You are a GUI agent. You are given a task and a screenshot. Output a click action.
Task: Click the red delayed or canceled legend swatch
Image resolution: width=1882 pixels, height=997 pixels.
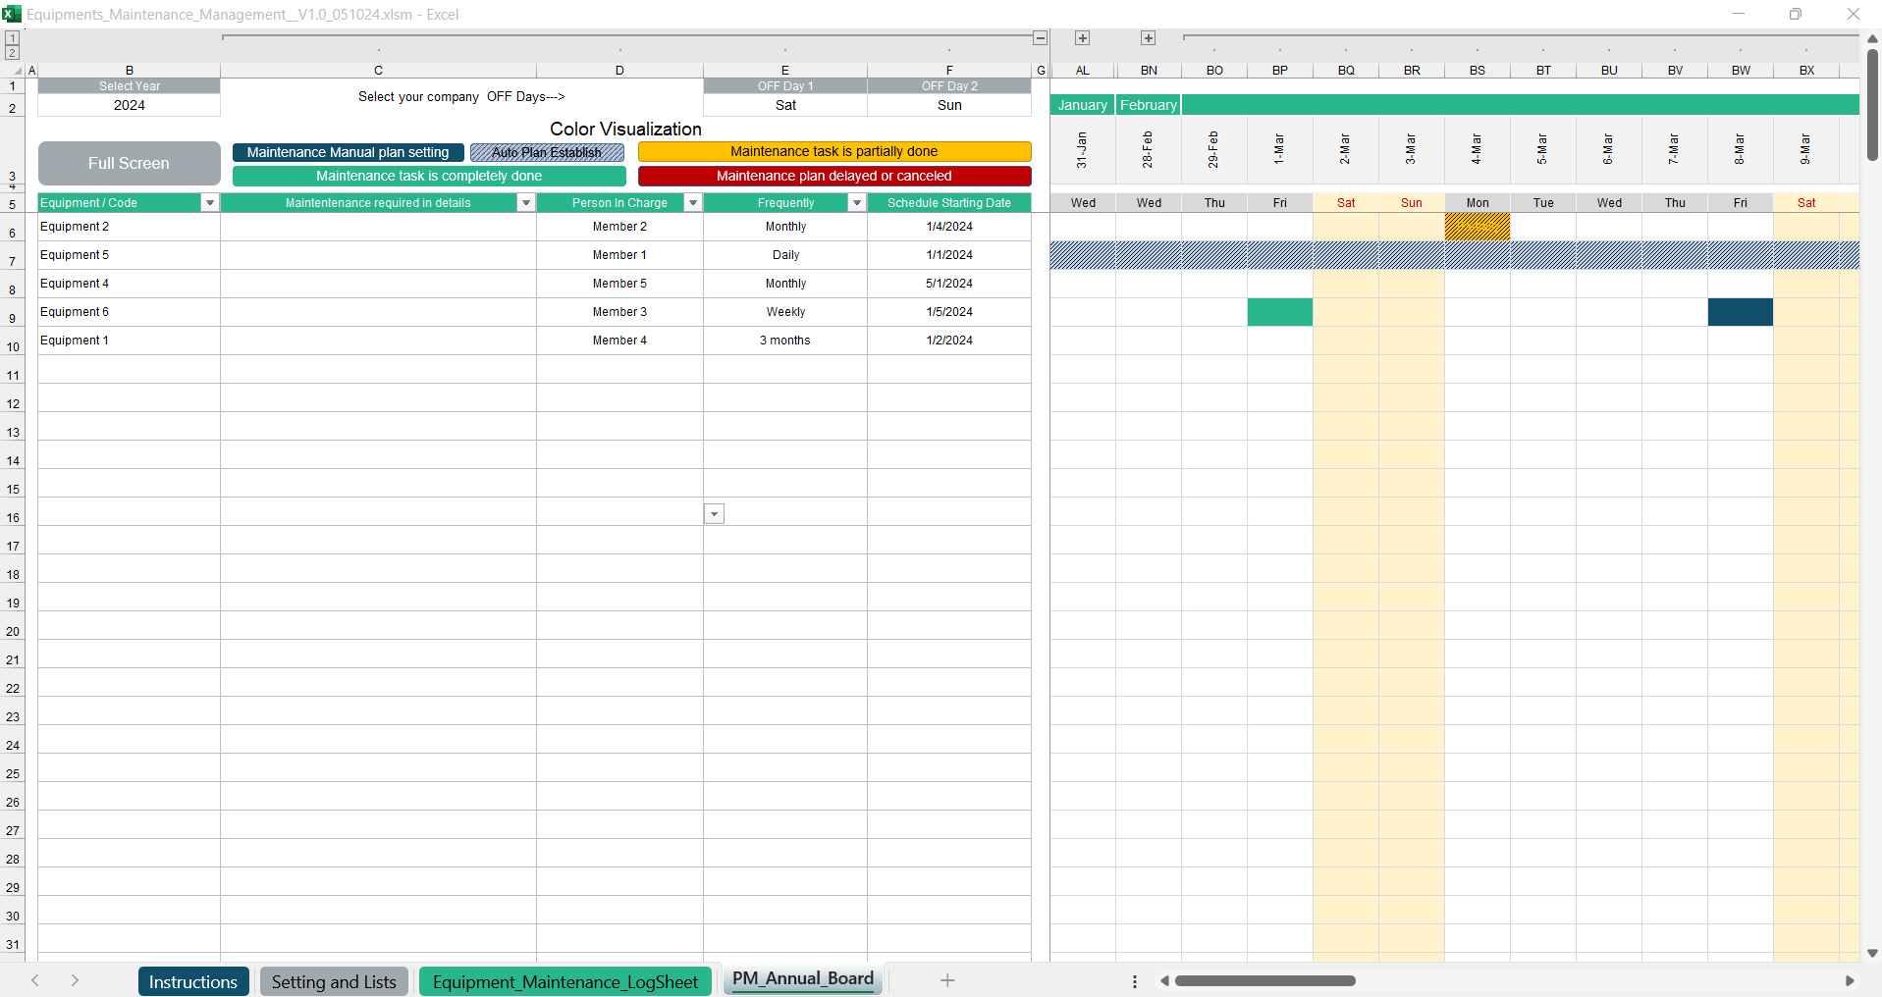click(x=833, y=177)
